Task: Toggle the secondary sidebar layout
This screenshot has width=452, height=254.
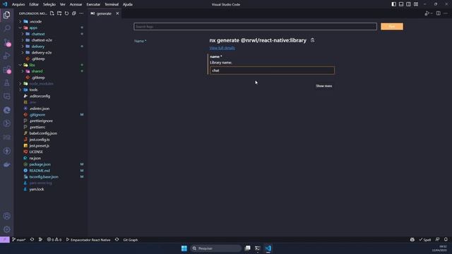Action: point(408,4)
